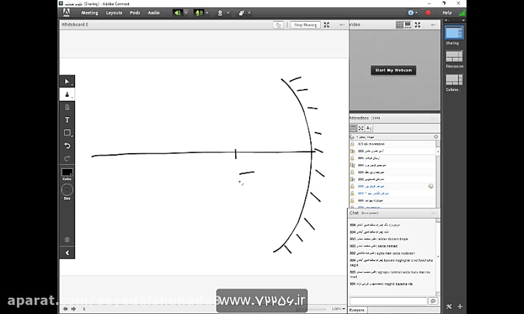This screenshot has height=314, width=524.
Task: Click the Start My Webcam button
Action: click(394, 70)
